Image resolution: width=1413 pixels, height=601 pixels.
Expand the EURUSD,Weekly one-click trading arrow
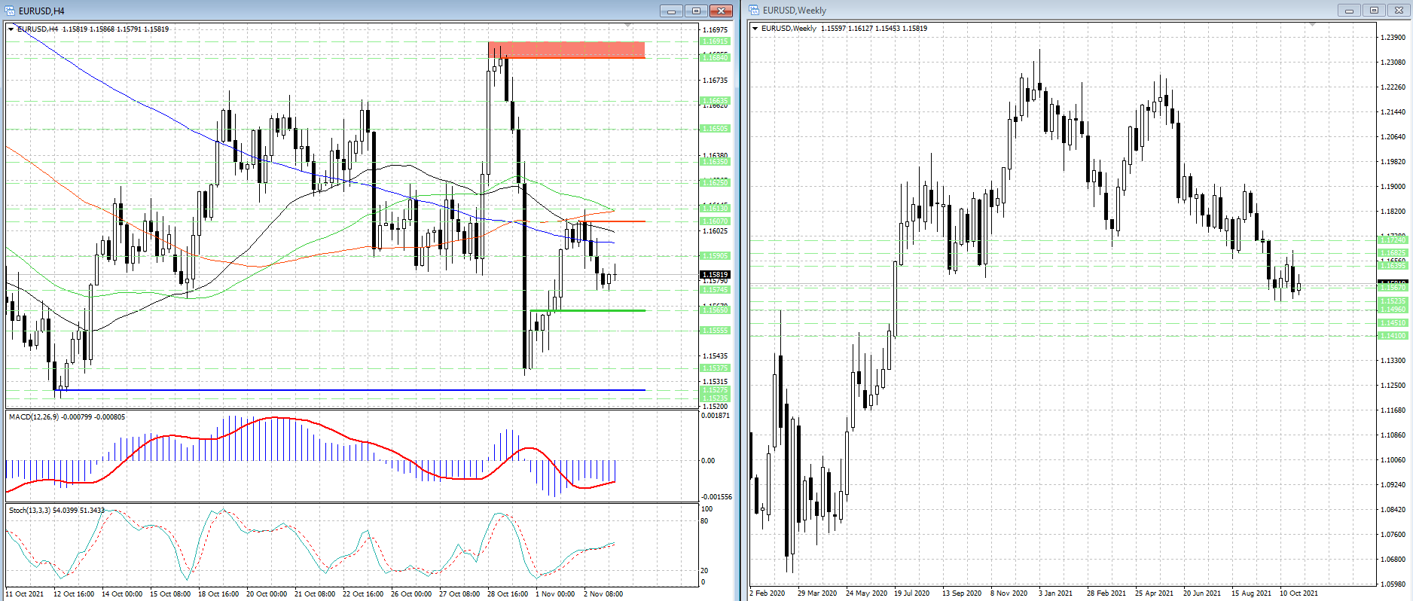[x=755, y=29]
